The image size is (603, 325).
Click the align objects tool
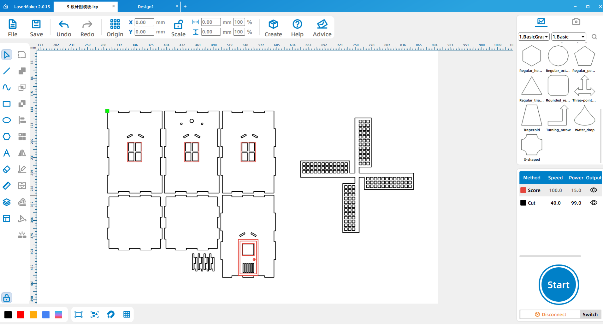pos(22,120)
